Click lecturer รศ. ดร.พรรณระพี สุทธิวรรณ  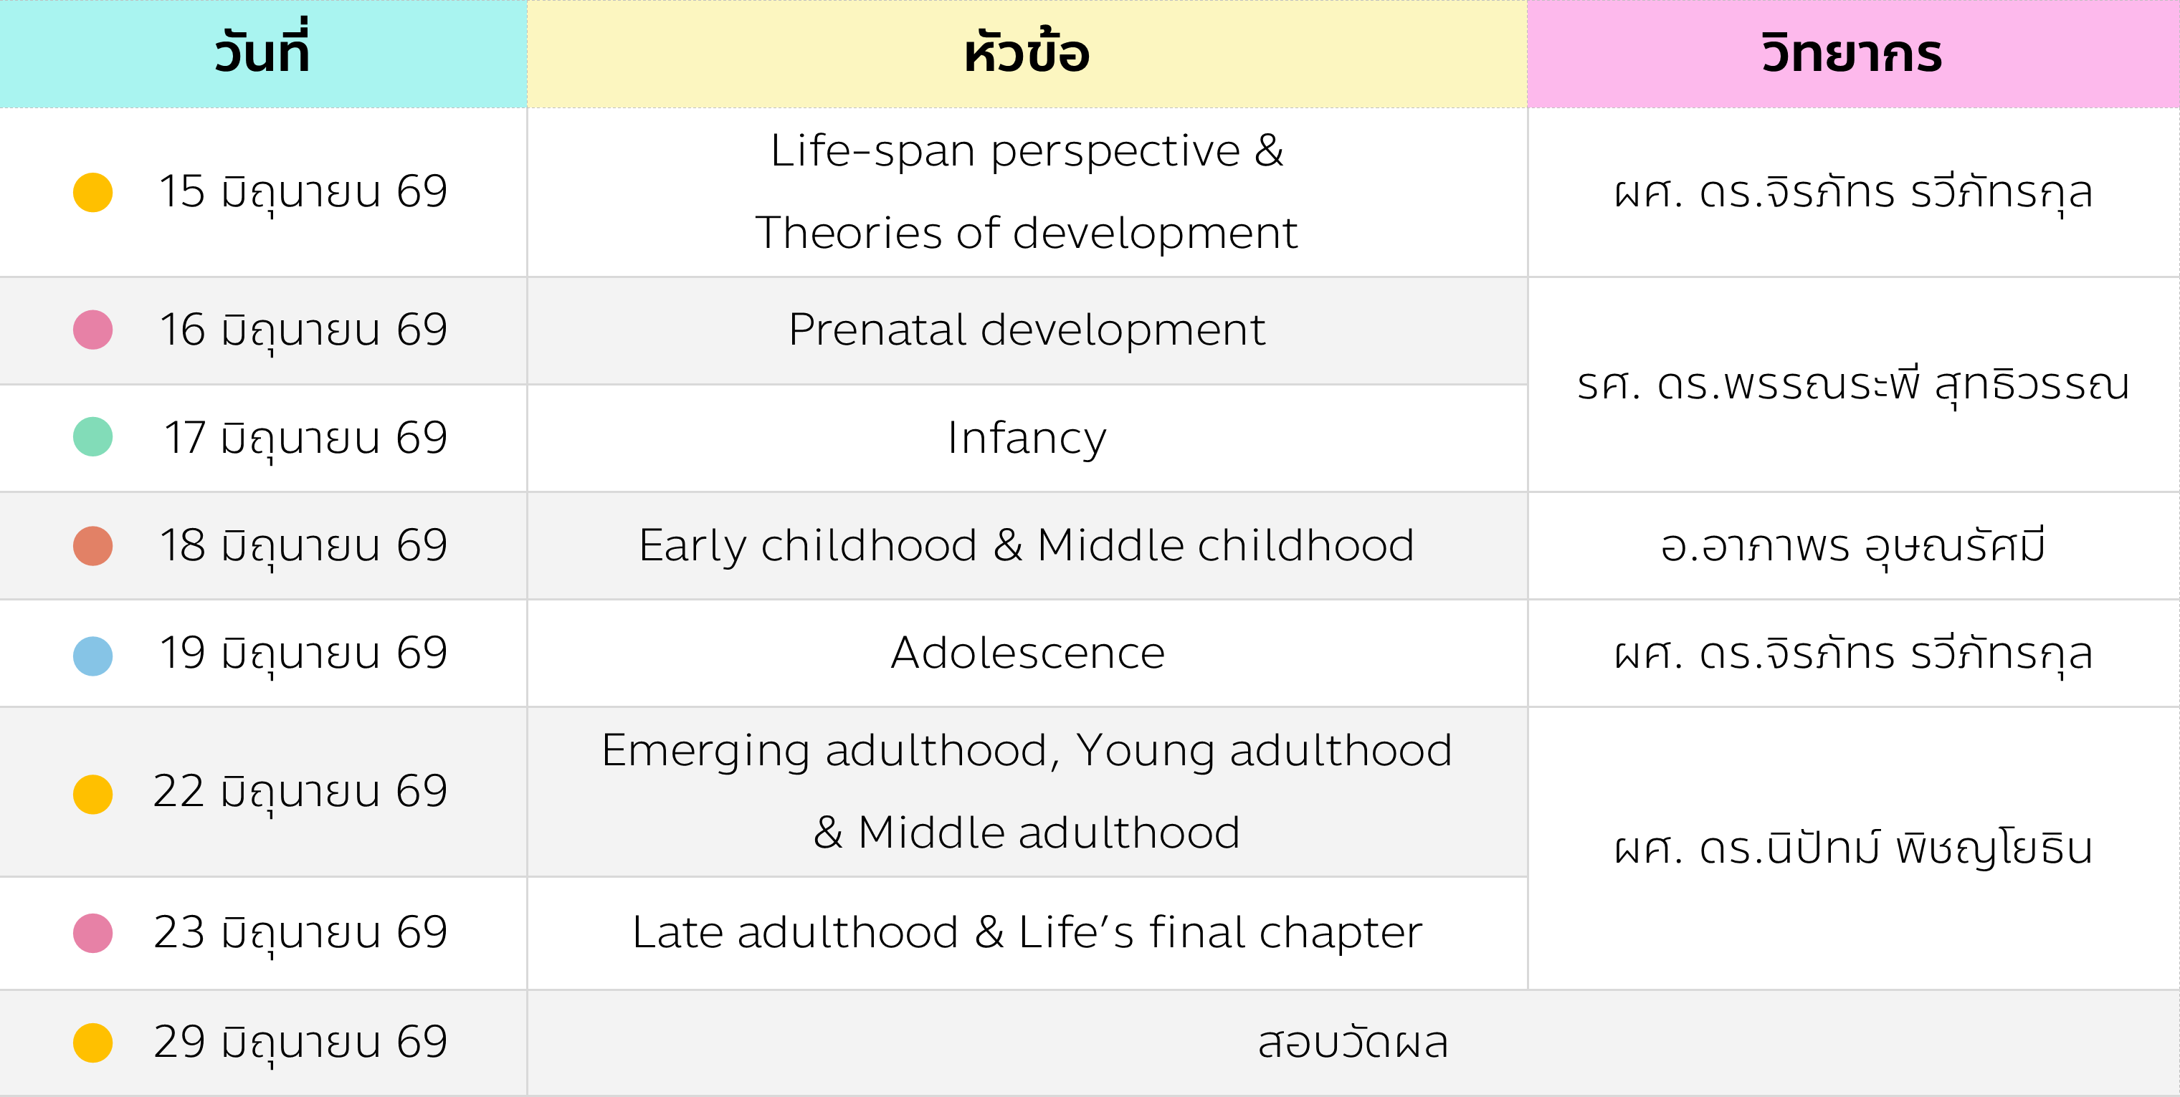[x=1852, y=385]
